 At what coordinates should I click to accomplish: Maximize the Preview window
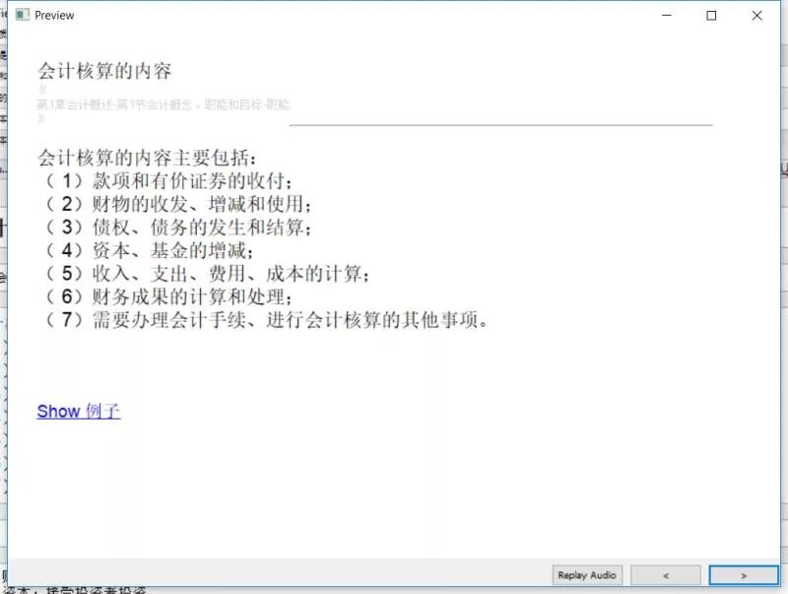pos(711,15)
